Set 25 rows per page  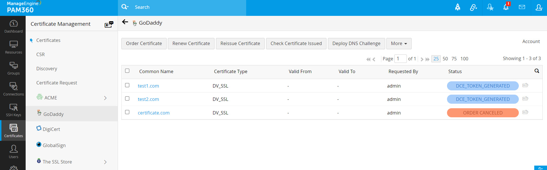coord(436,59)
